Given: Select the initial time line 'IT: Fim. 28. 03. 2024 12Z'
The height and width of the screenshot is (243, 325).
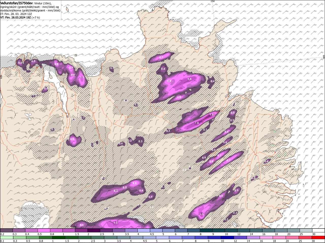Looking at the screenshot, I should (x=16, y=14).
